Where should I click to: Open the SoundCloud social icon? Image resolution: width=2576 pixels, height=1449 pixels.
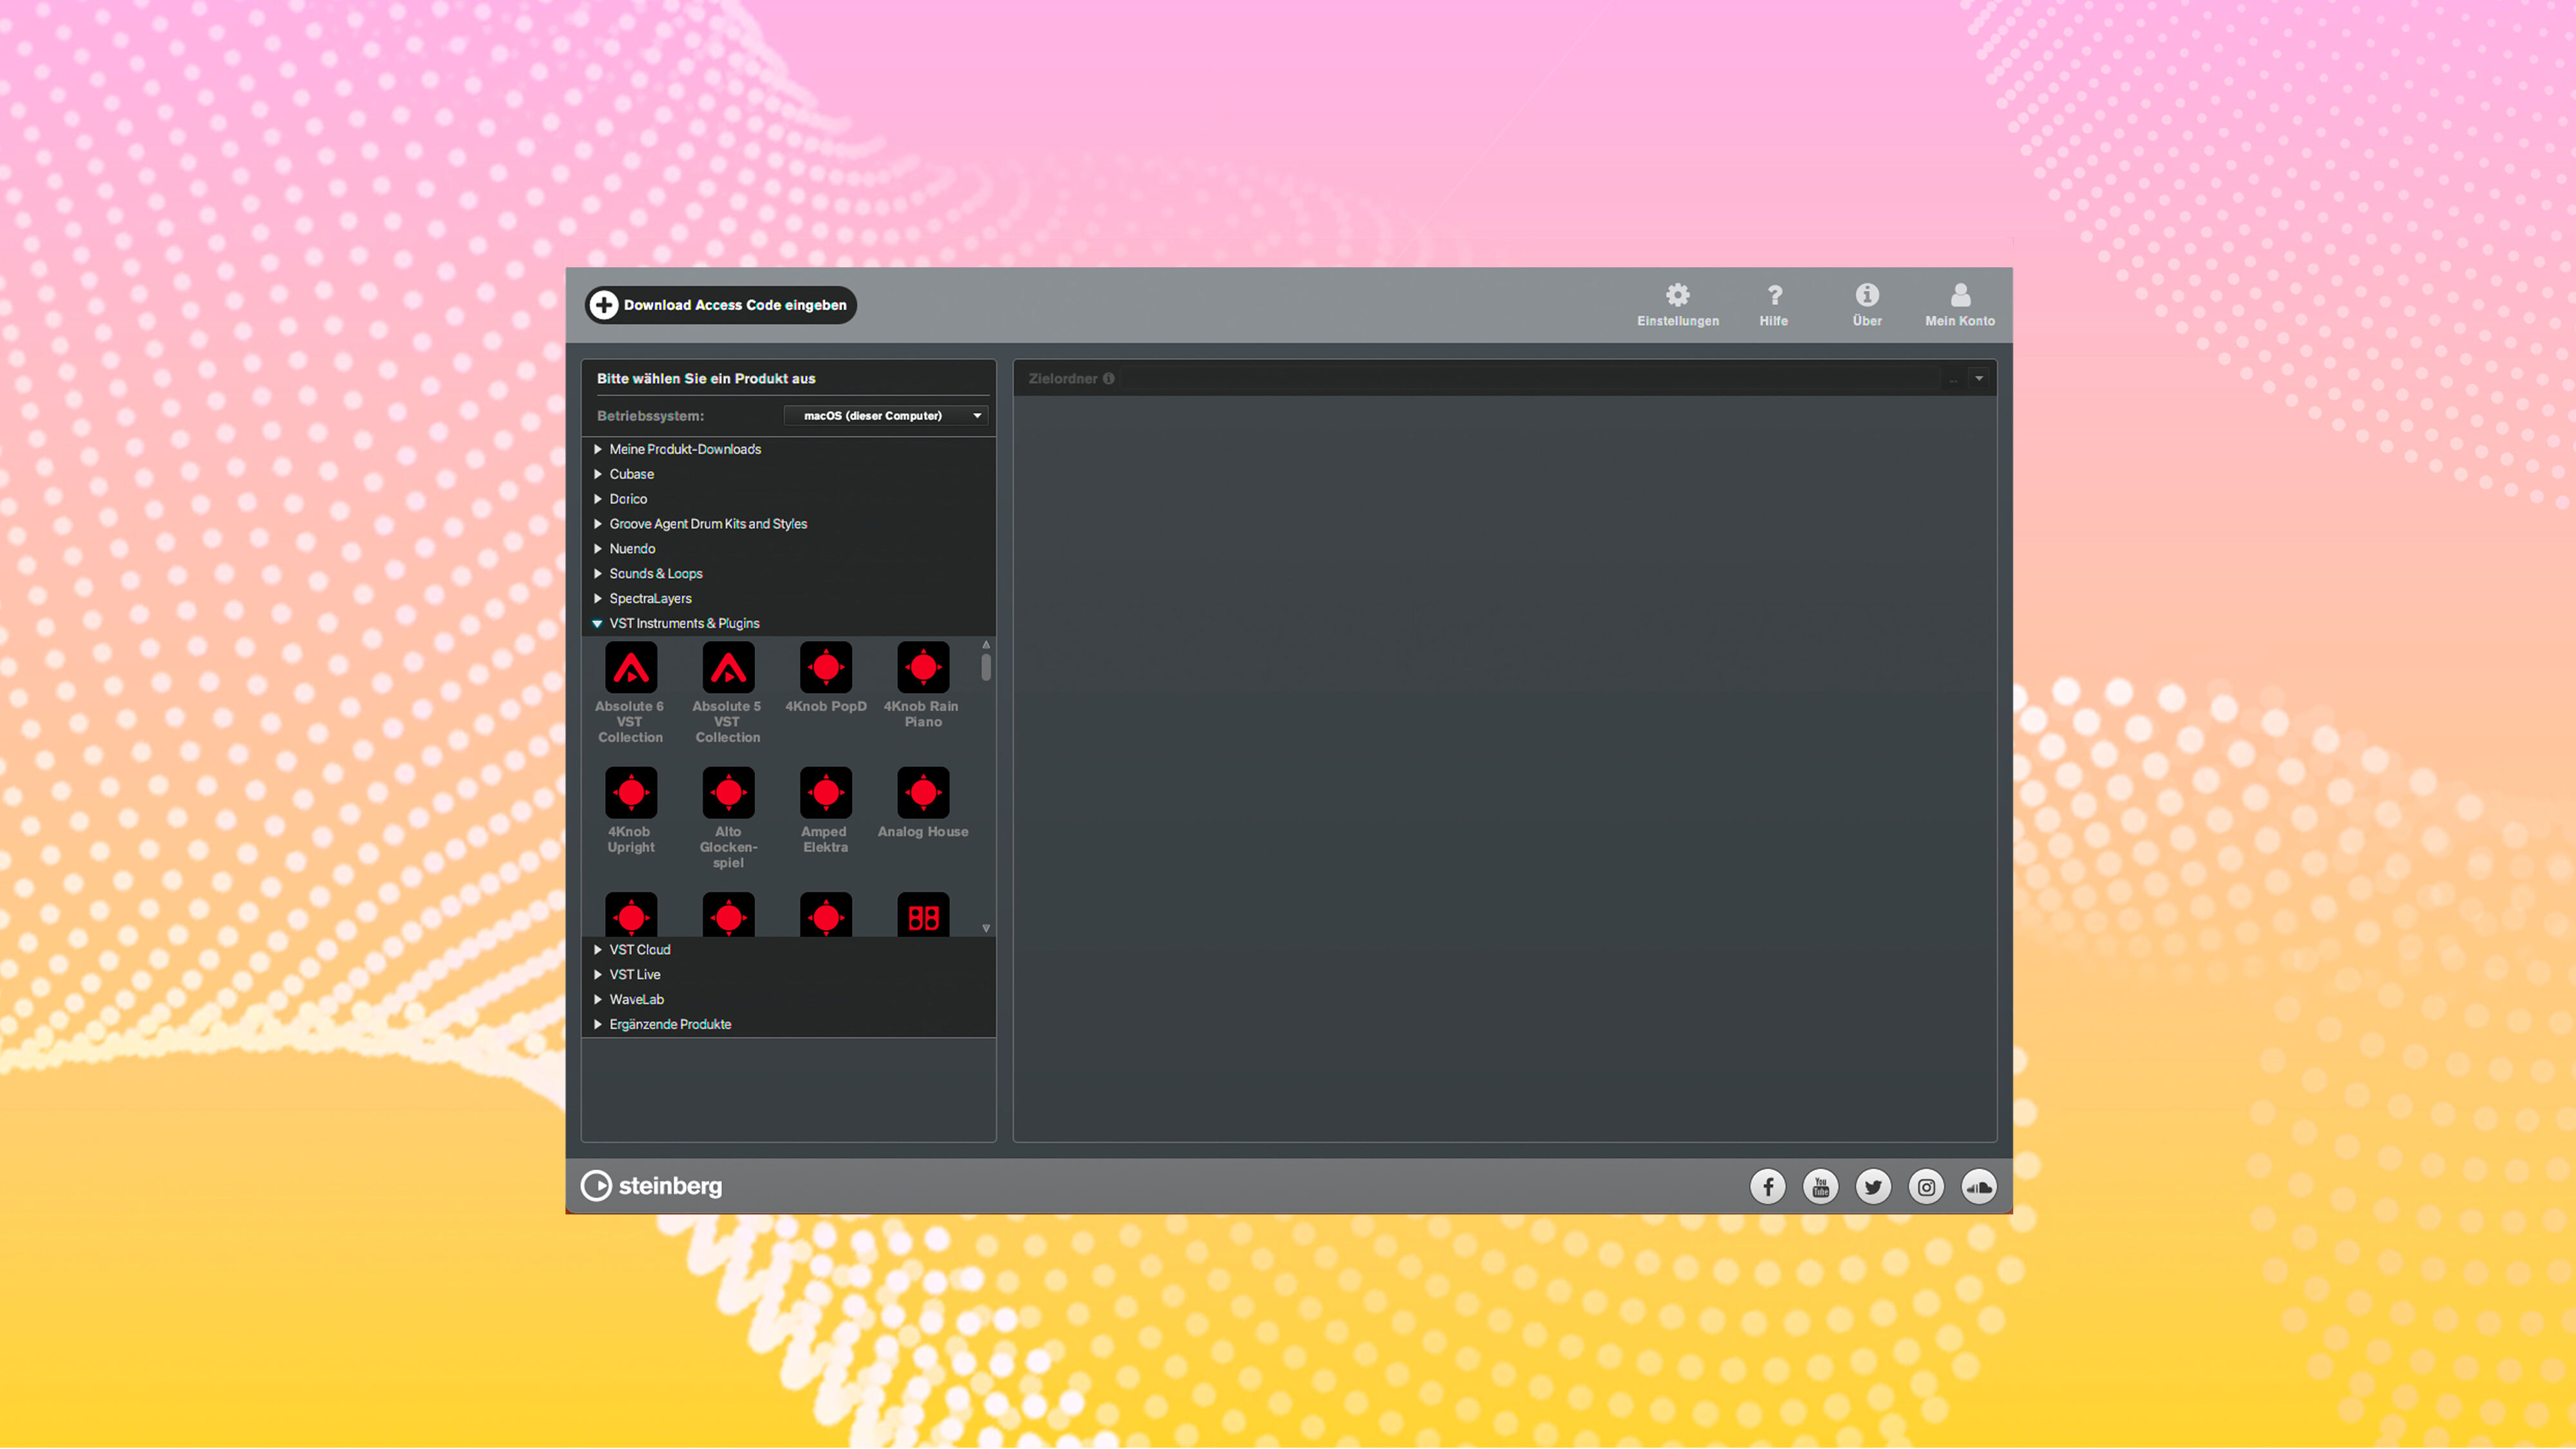point(1978,1187)
